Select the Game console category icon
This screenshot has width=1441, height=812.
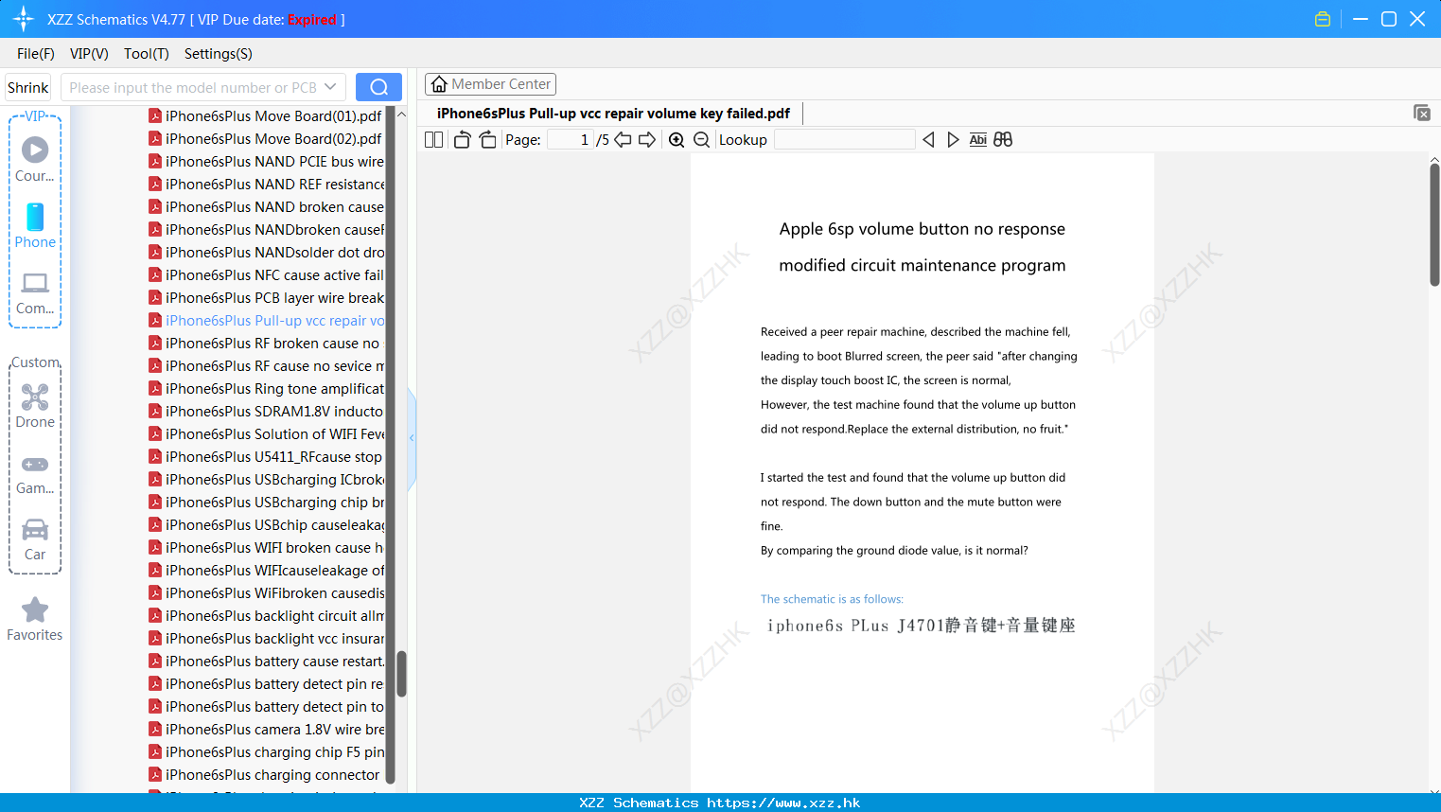coord(35,473)
